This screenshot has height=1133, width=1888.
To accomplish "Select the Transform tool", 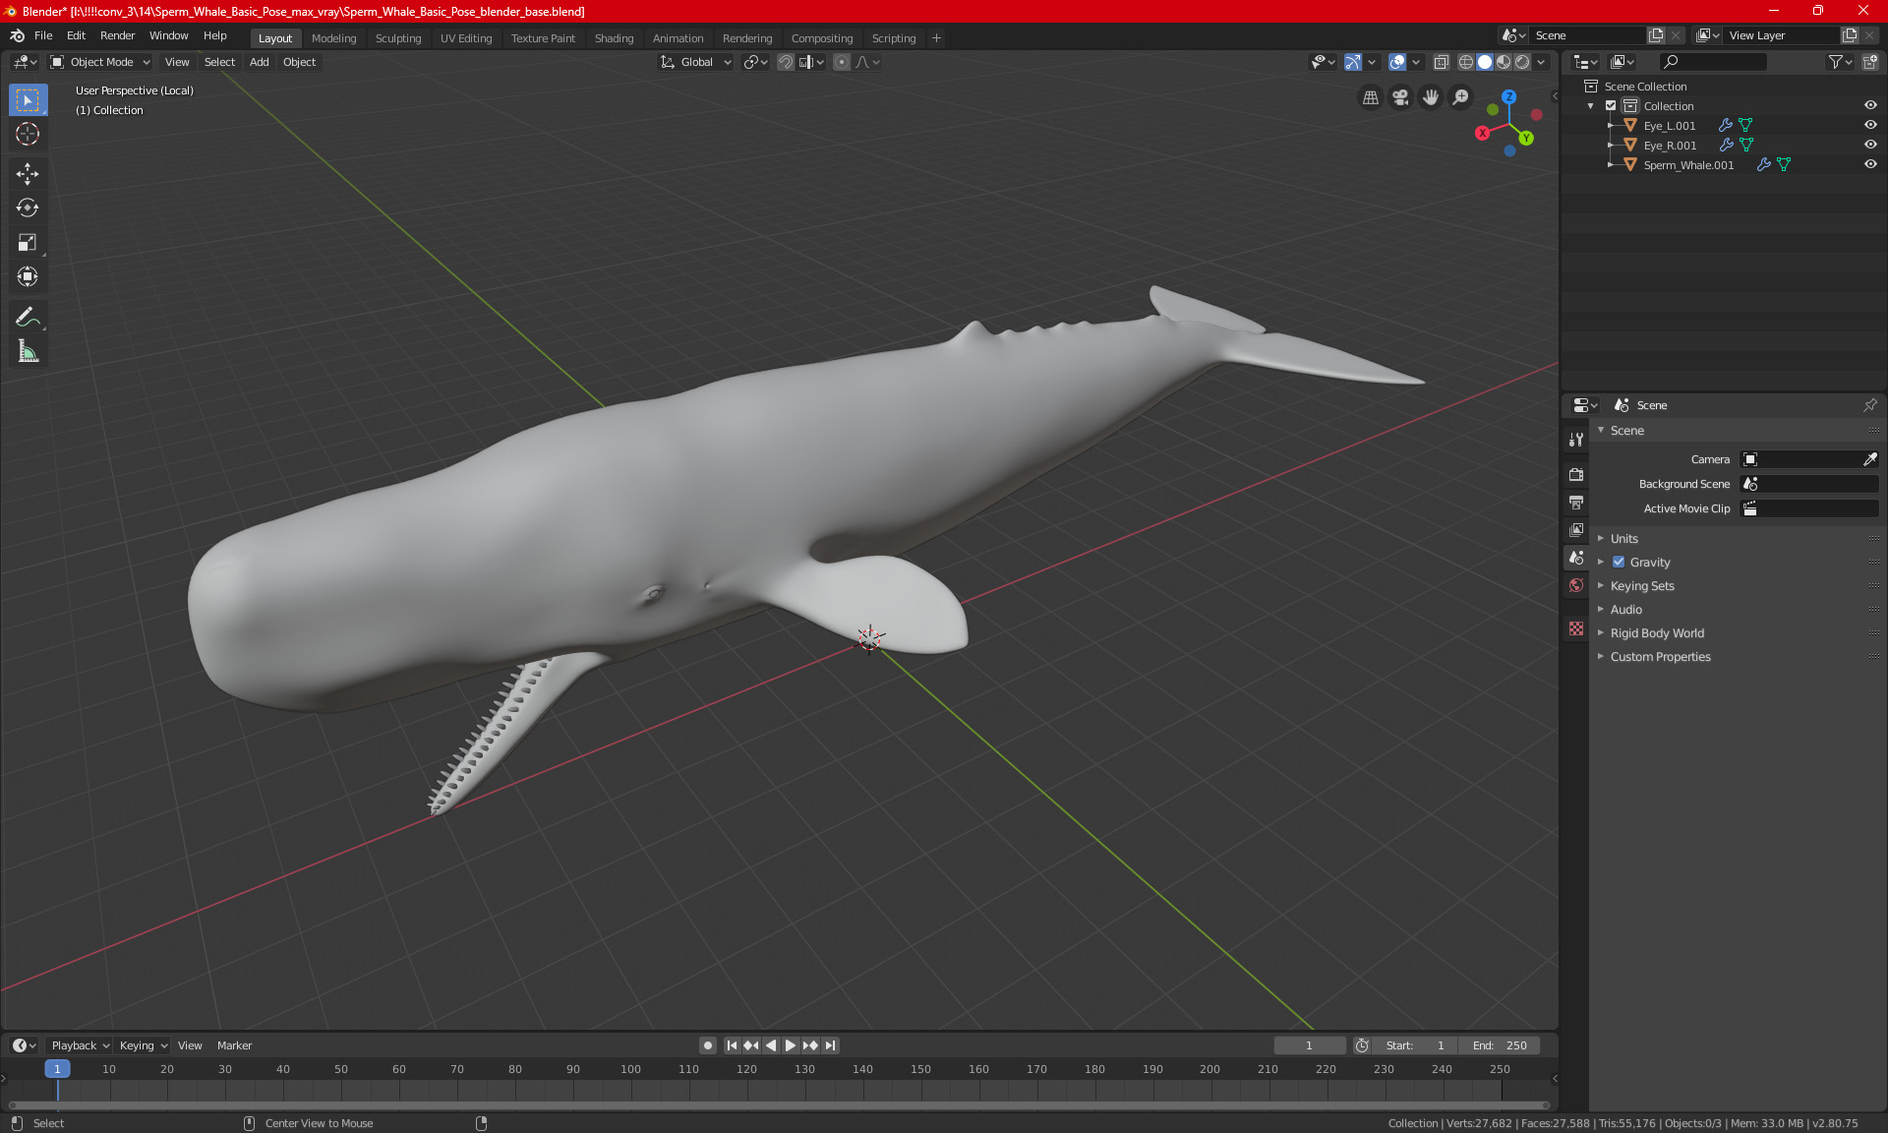I will (x=28, y=276).
